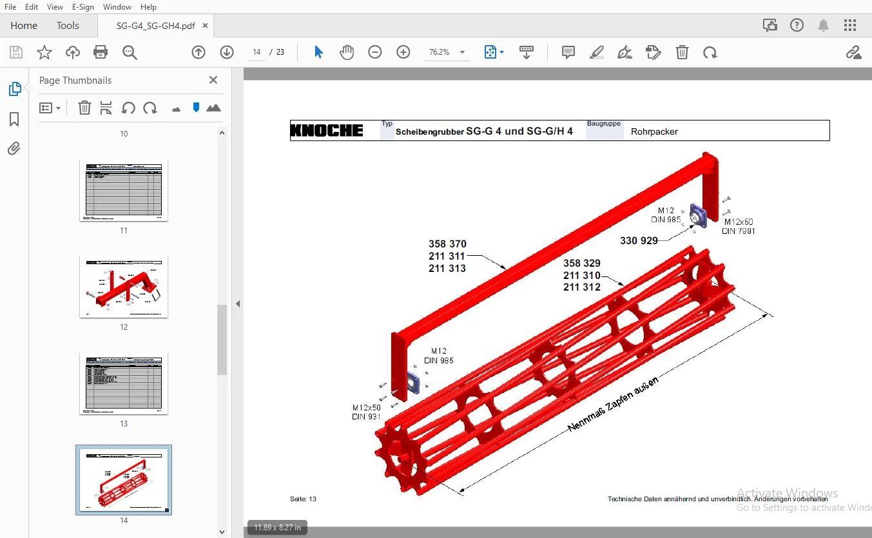Rotate selected page counterclockwise
Screen dimensions: 872x538
[x=128, y=108]
